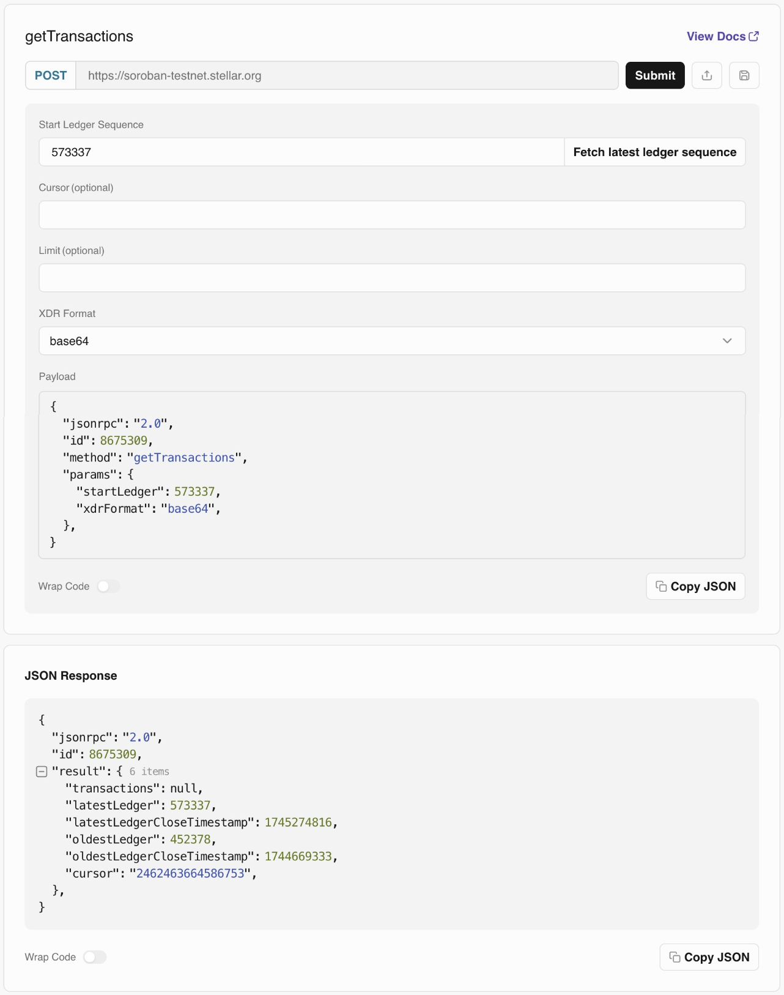
Task: Share the request via the export icon
Action: 707,75
